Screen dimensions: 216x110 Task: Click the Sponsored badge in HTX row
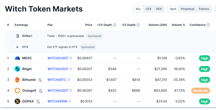pos(88,47)
